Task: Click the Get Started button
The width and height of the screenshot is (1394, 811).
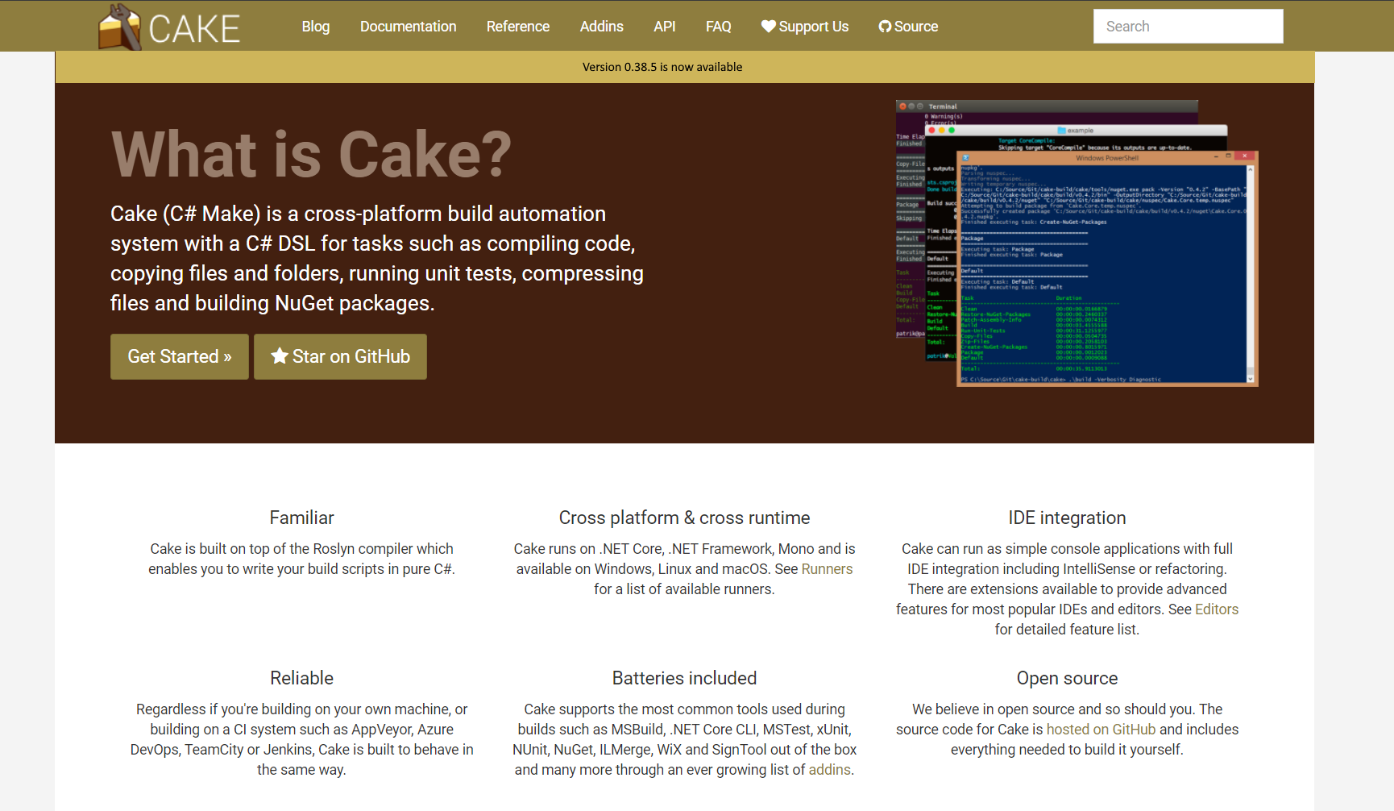Action: 180,356
